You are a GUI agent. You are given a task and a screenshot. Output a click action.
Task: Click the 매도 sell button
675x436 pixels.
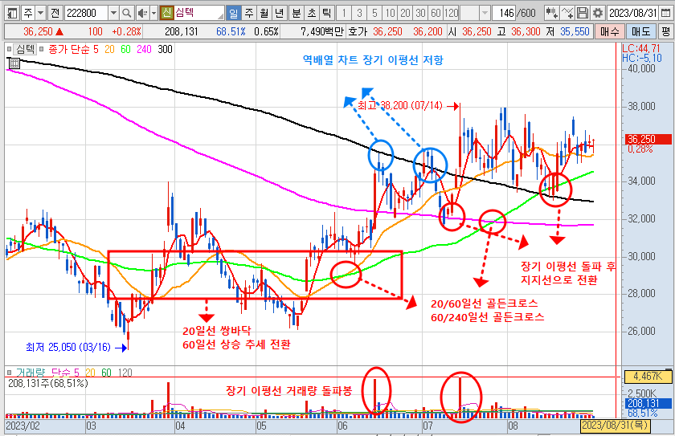point(641,31)
